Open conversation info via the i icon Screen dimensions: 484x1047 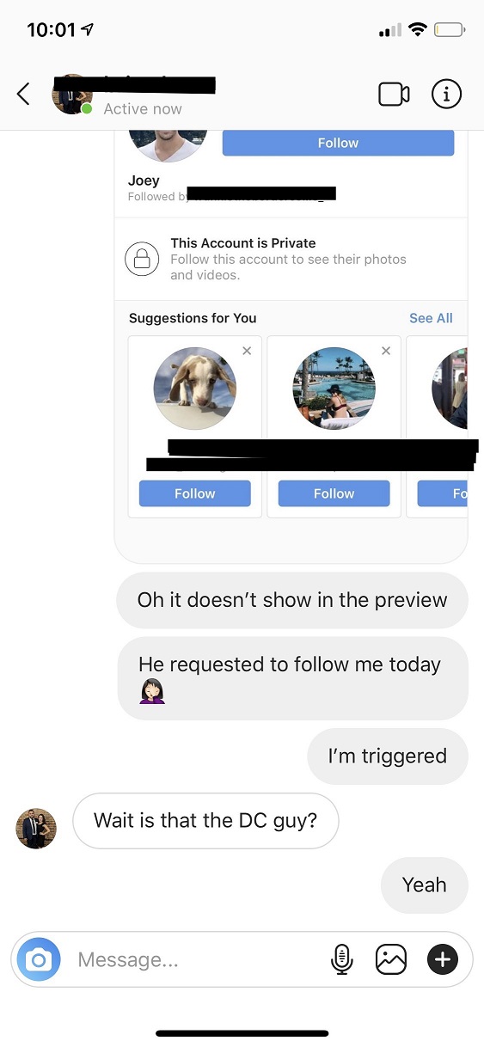coord(446,94)
